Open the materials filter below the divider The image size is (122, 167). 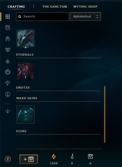[x=8, y=111]
